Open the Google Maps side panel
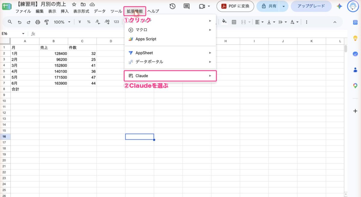The image size is (361, 197). pyautogui.click(x=355, y=86)
